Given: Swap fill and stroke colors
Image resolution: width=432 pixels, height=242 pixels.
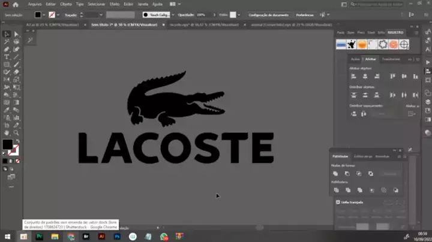Looking at the screenshot, I should 18,141.
